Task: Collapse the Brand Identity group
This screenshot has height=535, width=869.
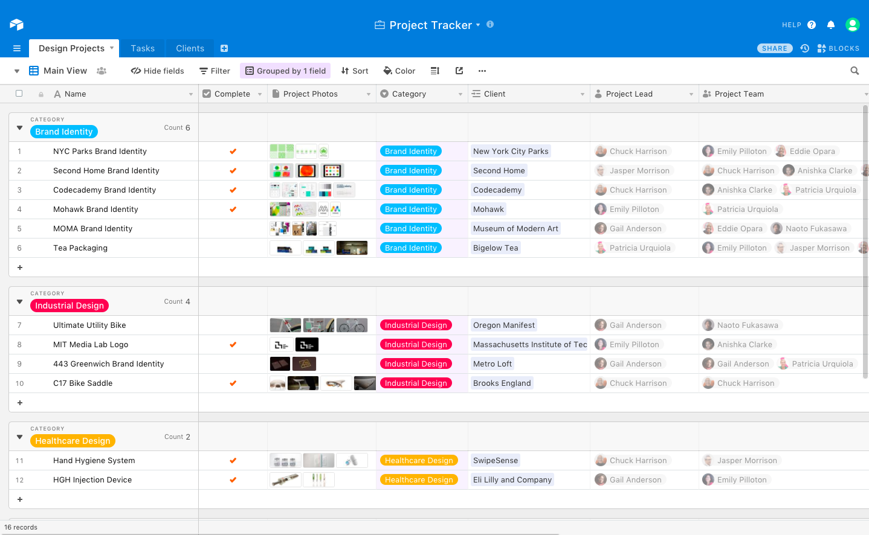Action: [19, 128]
